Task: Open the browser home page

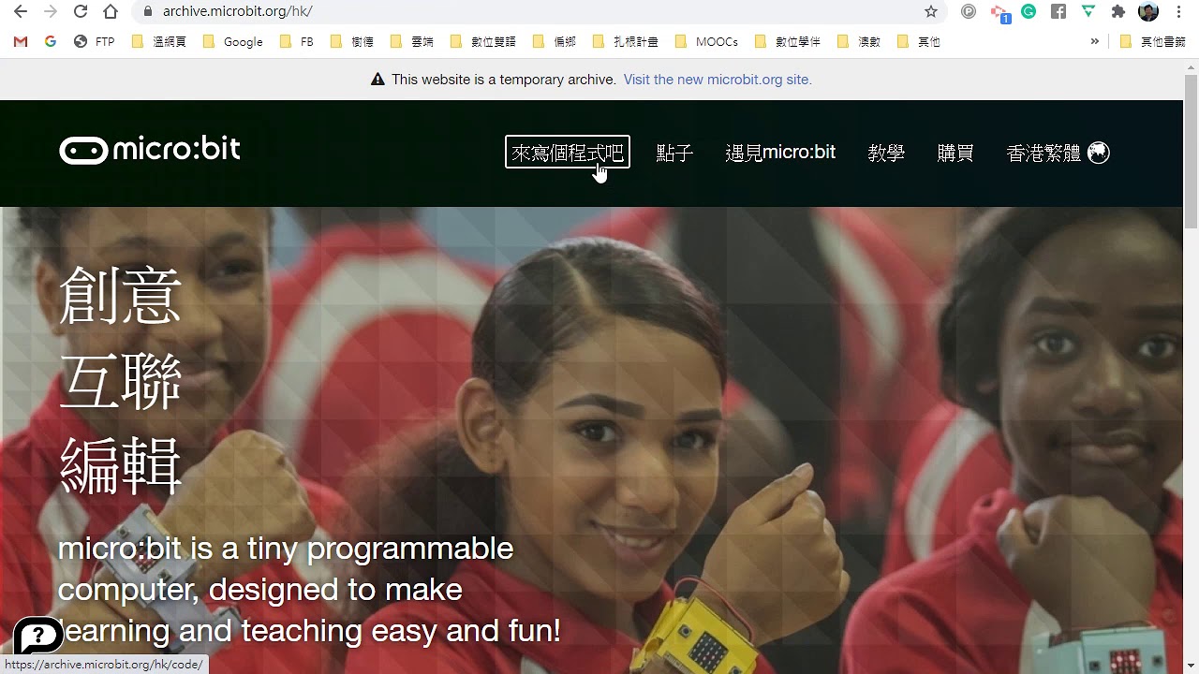Action: click(111, 12)
